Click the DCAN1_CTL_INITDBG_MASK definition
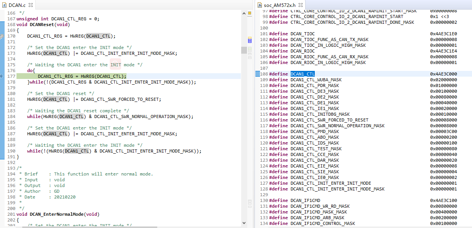The image size is (472, 228). pos(320,114)
